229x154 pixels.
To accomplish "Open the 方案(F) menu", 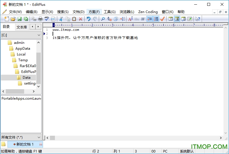I will (94, 12).
